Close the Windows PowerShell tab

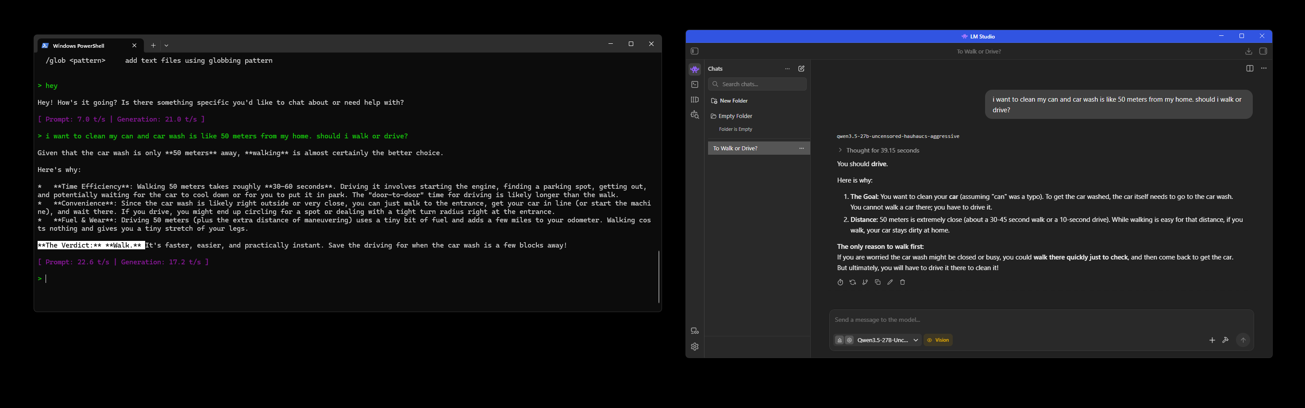coord(134,46)
